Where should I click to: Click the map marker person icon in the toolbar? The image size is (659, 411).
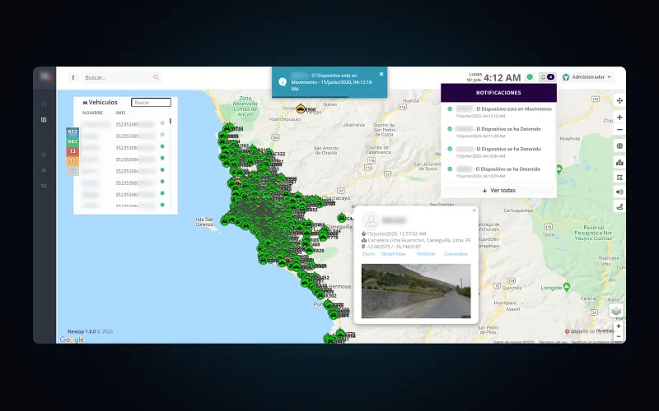click(619, 163)
